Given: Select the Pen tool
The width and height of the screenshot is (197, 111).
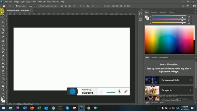Looking at the screenshot, I should 3,71.
